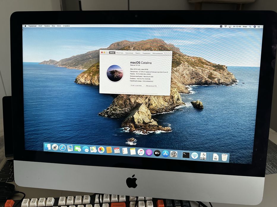
Task: Open Reminders from the Dock
Action: (x=125, y=151)
